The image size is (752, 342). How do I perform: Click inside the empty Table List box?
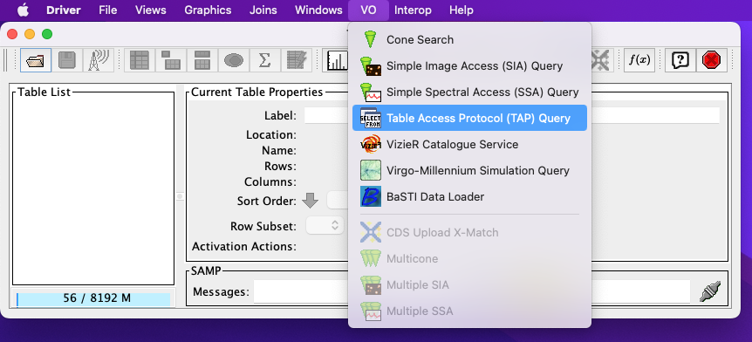point(93,188)
